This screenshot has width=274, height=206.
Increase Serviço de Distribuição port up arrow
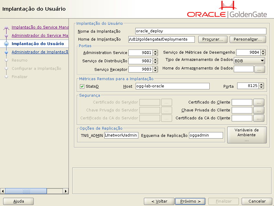click(x=155, y=59)
